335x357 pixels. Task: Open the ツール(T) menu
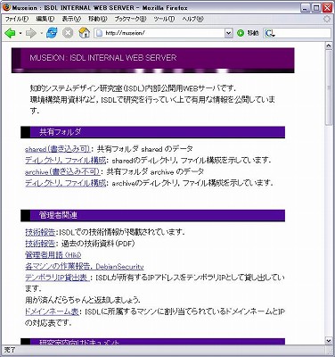point(164,19)
